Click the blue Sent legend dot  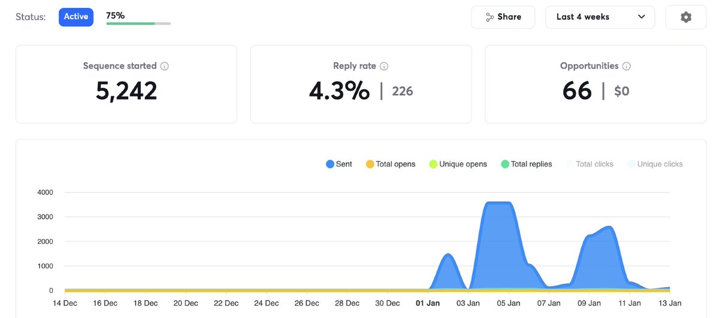point(330,164)
